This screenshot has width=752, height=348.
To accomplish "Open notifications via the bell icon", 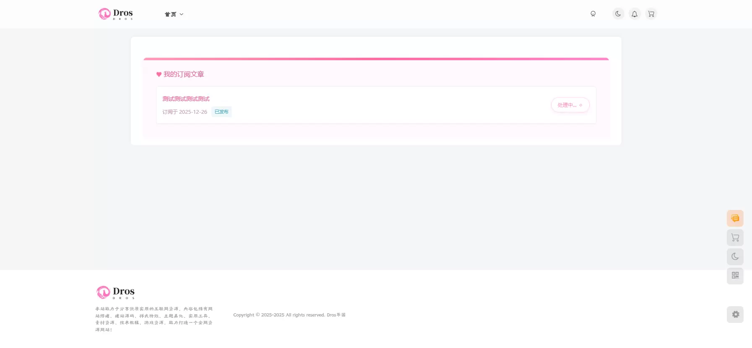I will (x=635, y=14).
